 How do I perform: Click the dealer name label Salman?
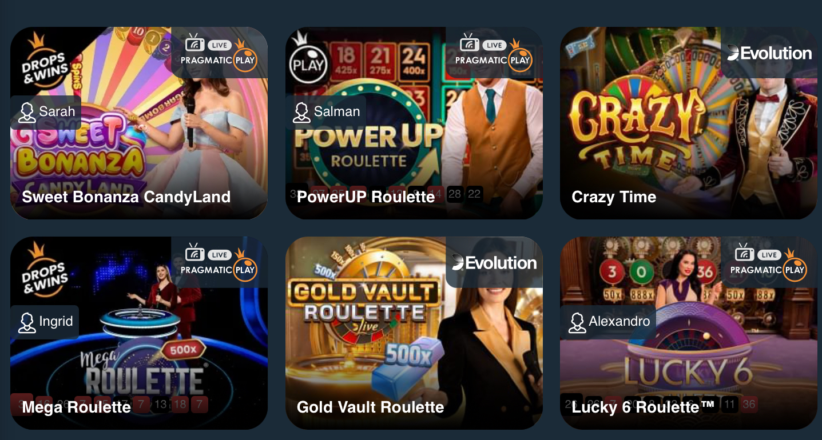[x=337, y=111]
